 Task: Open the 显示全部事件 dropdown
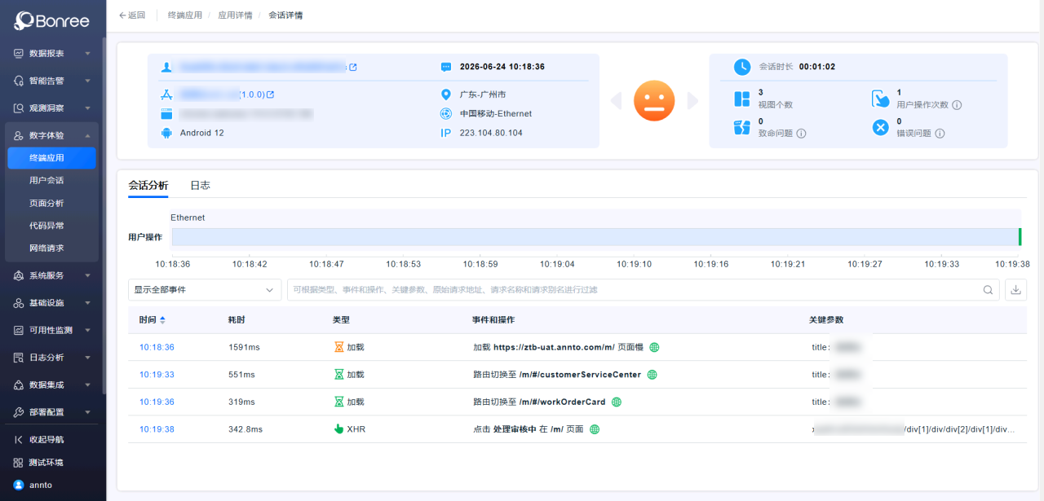pos(205,290)
